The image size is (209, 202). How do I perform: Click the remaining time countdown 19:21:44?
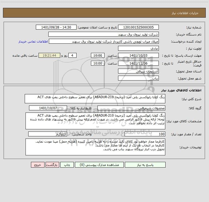click(x=49, y=55)
